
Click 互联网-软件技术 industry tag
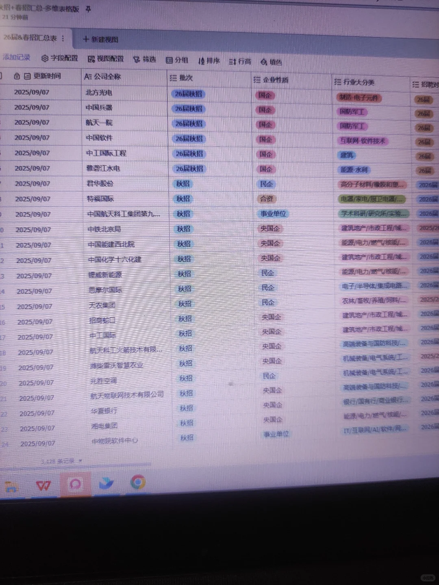[362, 141]
